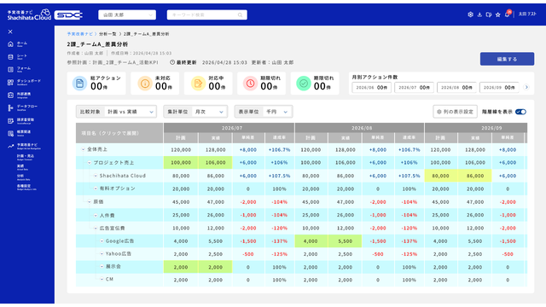Select the 2026/06 monthly action box

[x=372, y=88]
